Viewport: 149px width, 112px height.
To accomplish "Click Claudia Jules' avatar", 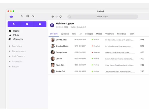I will click(53, 40).
